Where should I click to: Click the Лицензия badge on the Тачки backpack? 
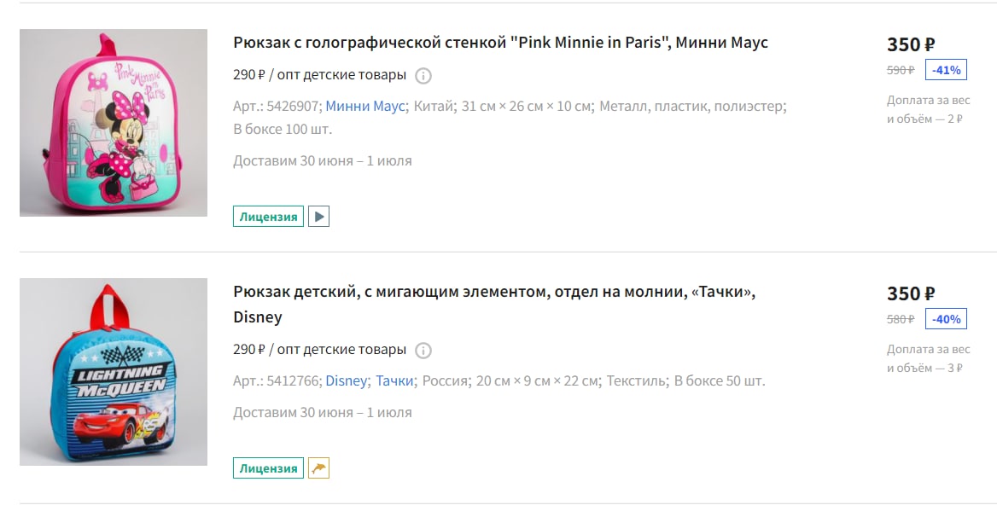[x=268, y=468]
